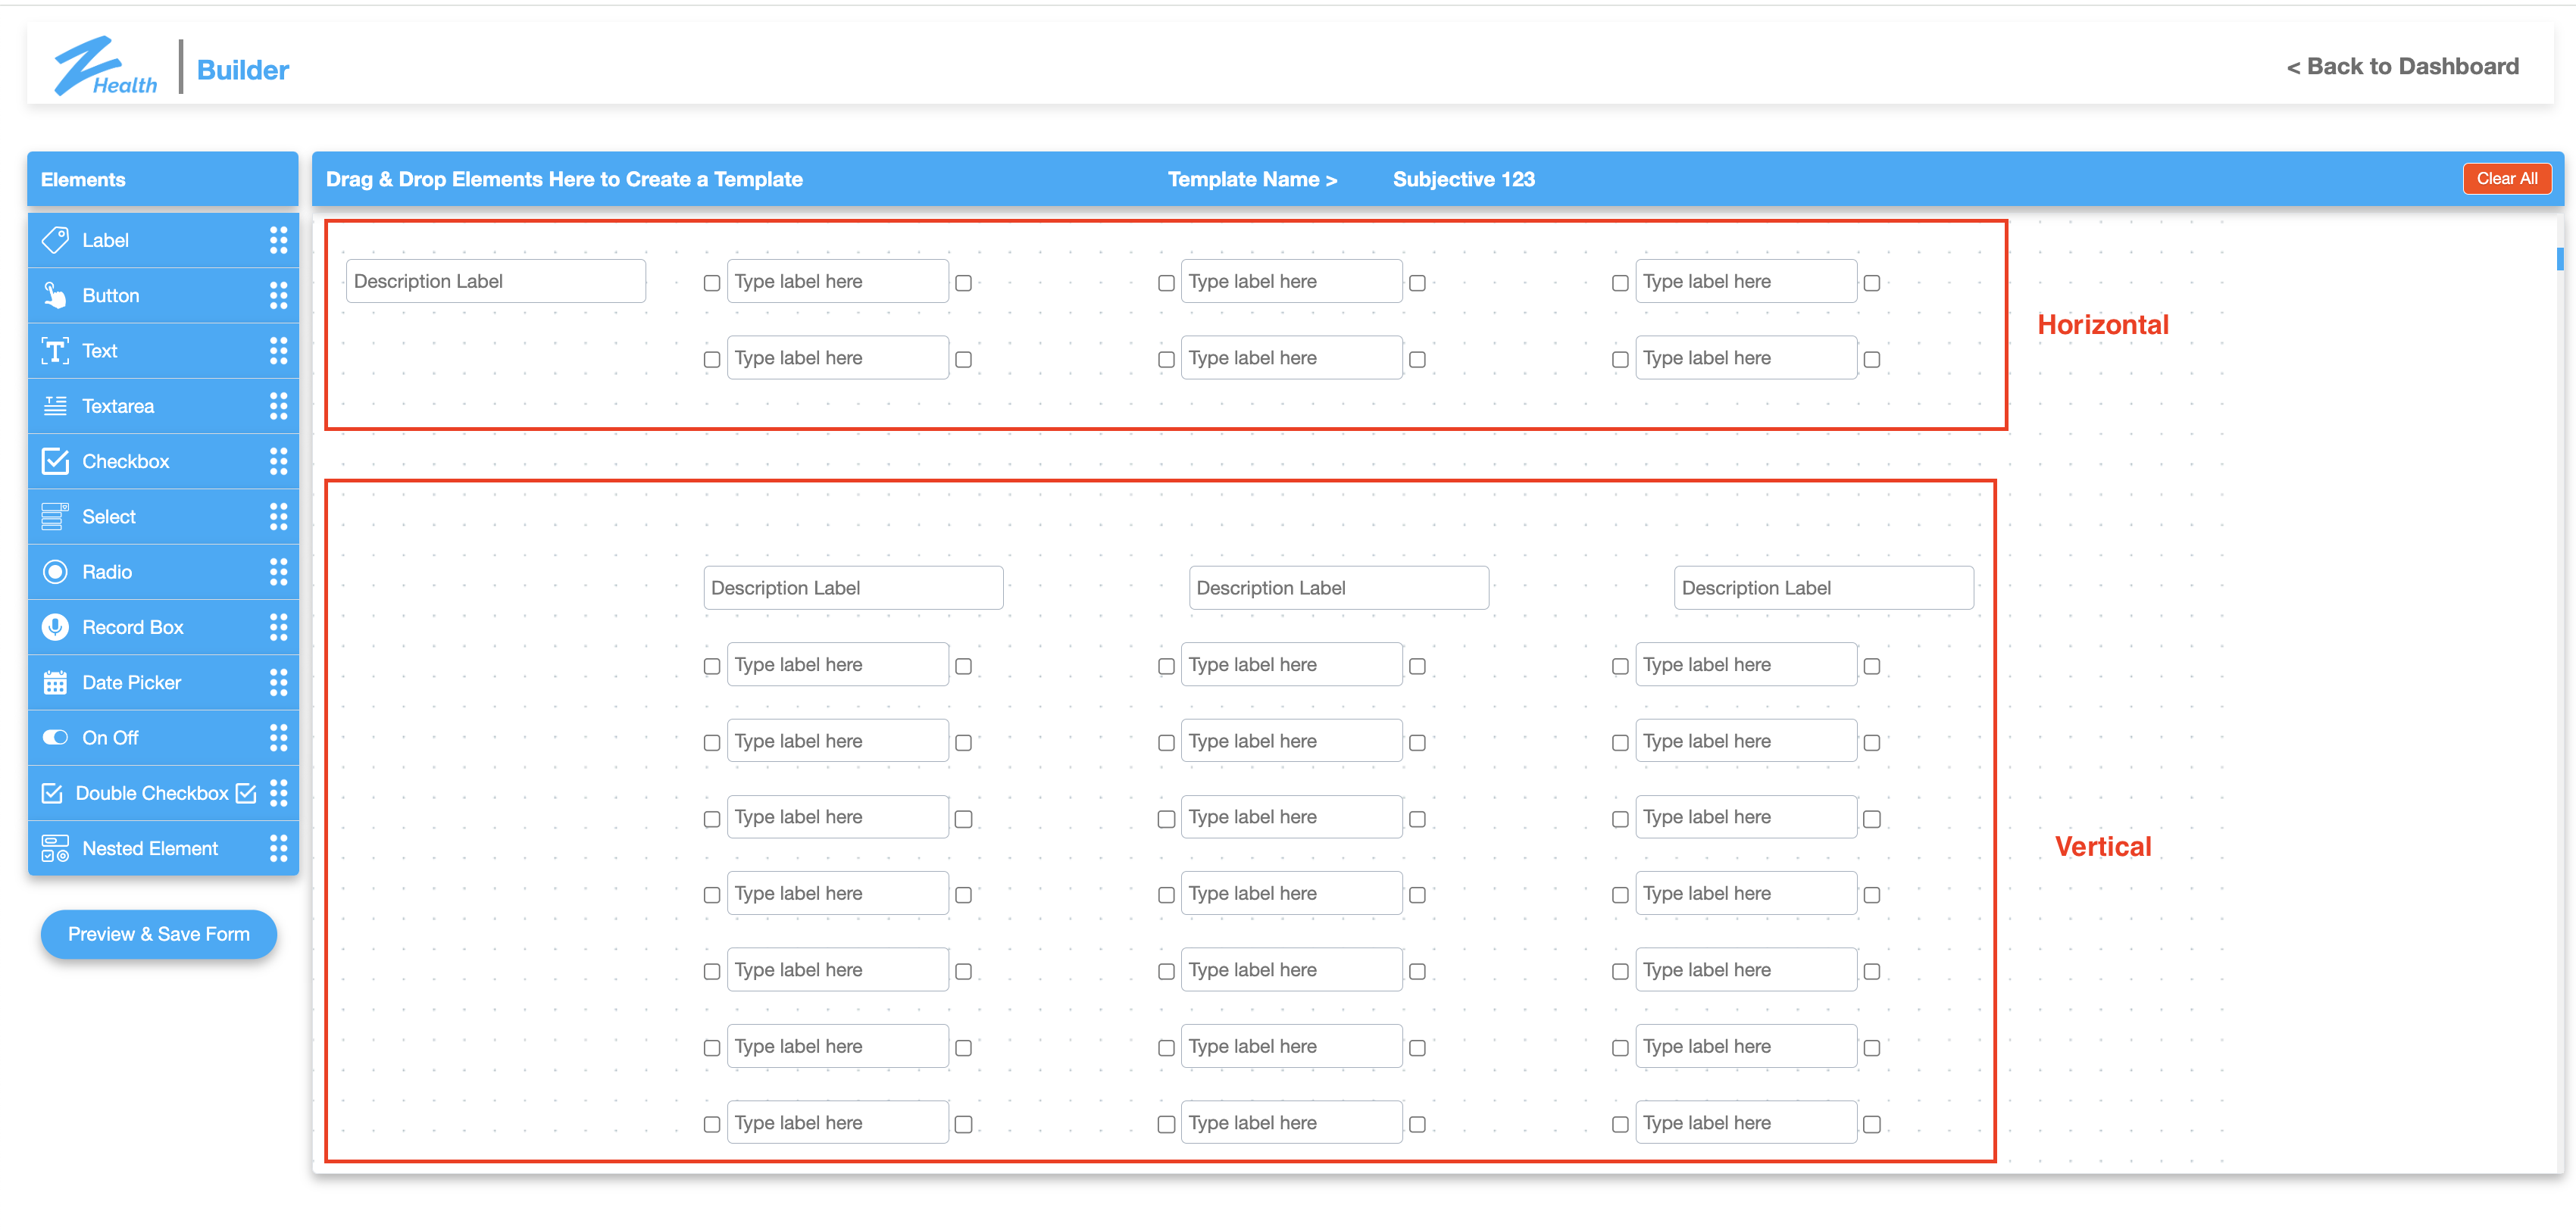The width and height of the screenshot is (2576, 1230).
Task: Click the Template Name > text
Action: (x=1252, y=179)
